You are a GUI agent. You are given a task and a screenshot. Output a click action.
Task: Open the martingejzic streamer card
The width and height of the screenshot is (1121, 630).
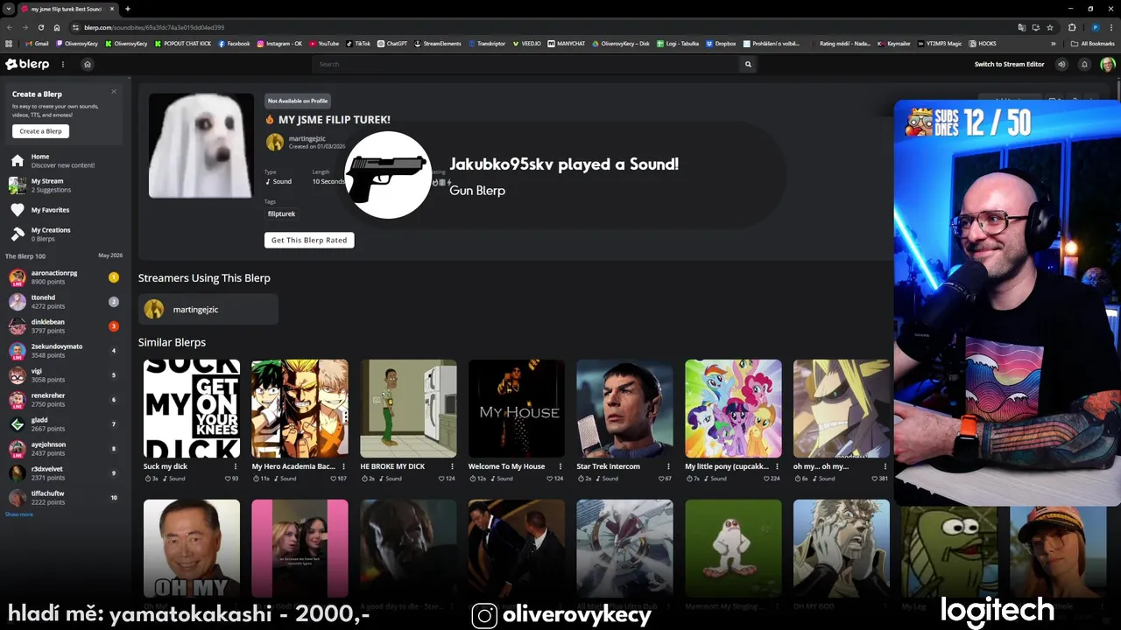(208, 309)
